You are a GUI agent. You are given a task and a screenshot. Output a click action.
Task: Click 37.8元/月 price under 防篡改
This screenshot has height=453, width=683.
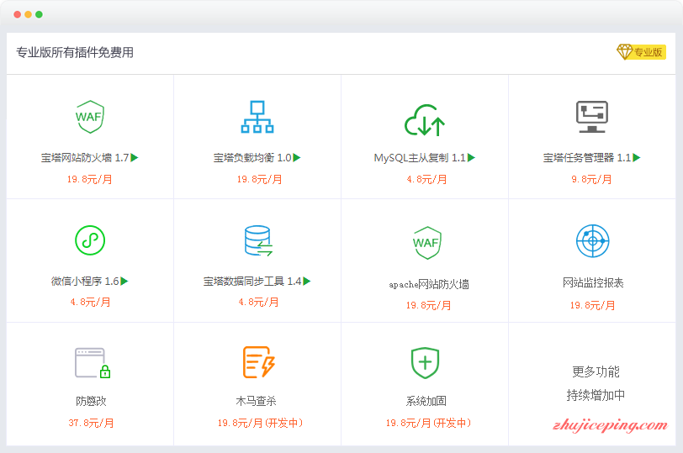91,423
